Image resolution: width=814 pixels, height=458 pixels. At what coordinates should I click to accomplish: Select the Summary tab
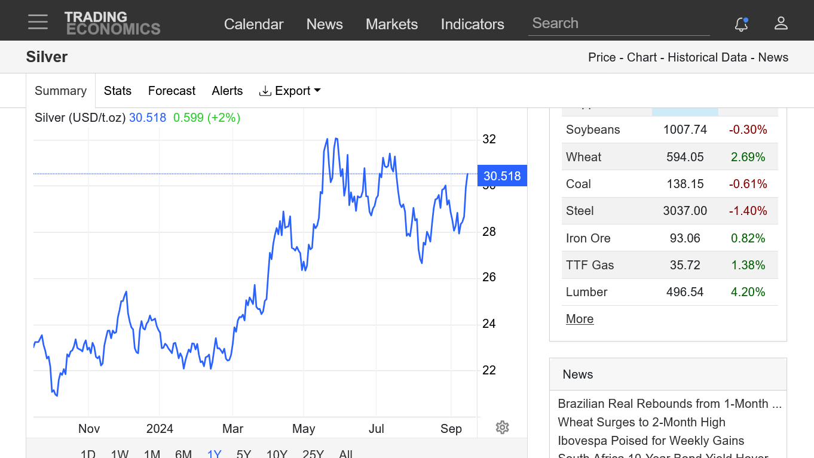pyautogui.click(x=60, y=91)
